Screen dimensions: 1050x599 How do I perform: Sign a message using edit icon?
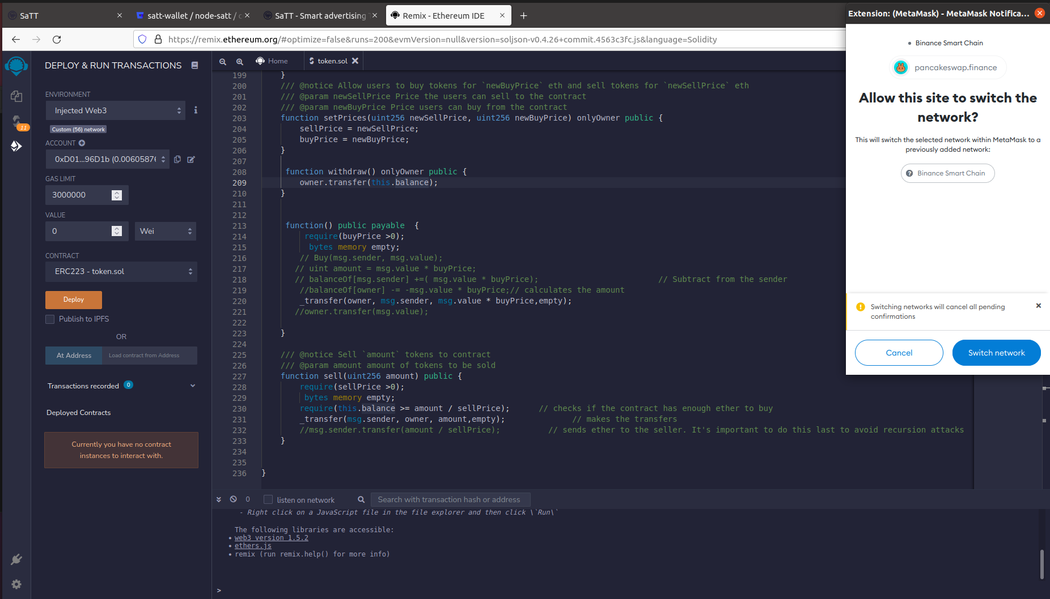pos(191,160)
